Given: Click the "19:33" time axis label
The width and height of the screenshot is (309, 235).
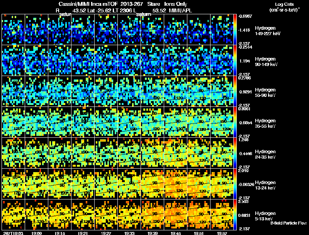Looking at the screenshot, I should coord(129,233).
